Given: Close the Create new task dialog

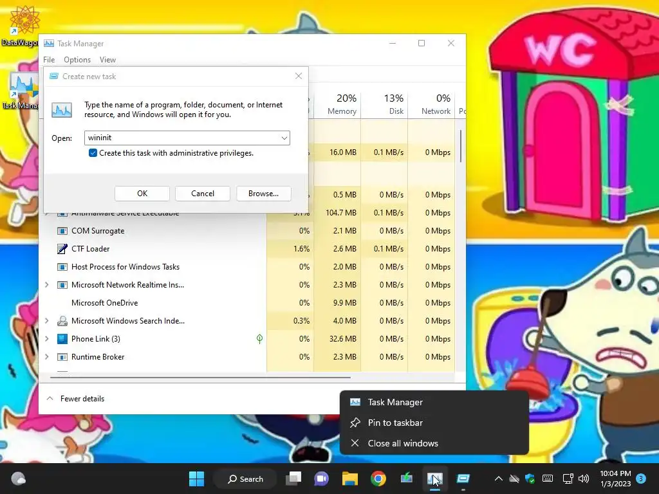Looking at the screenshot, I should coord(299,76).
